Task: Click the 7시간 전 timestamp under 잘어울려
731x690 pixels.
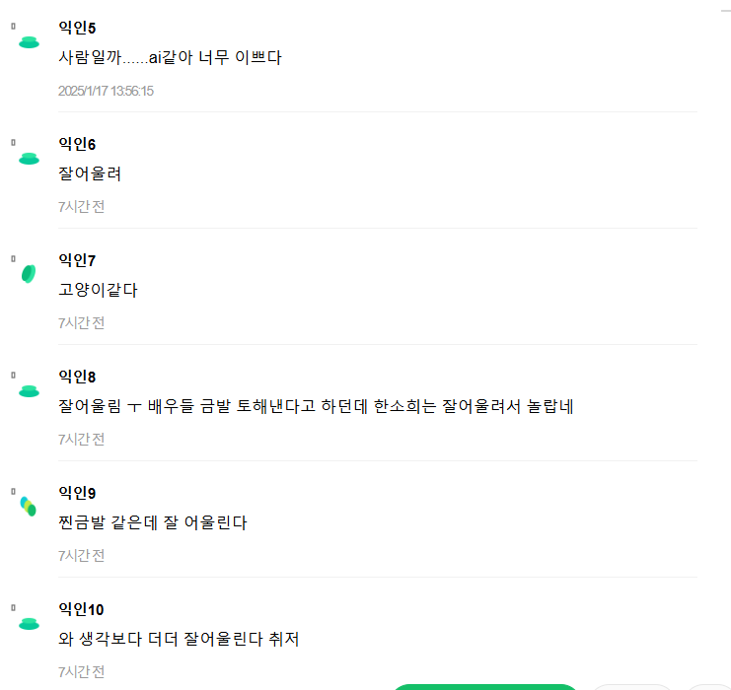Action: 81,206
